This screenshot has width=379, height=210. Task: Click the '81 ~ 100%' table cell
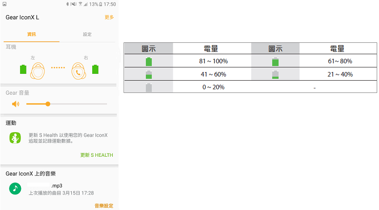pyautogui.click(x=212, y=61)
